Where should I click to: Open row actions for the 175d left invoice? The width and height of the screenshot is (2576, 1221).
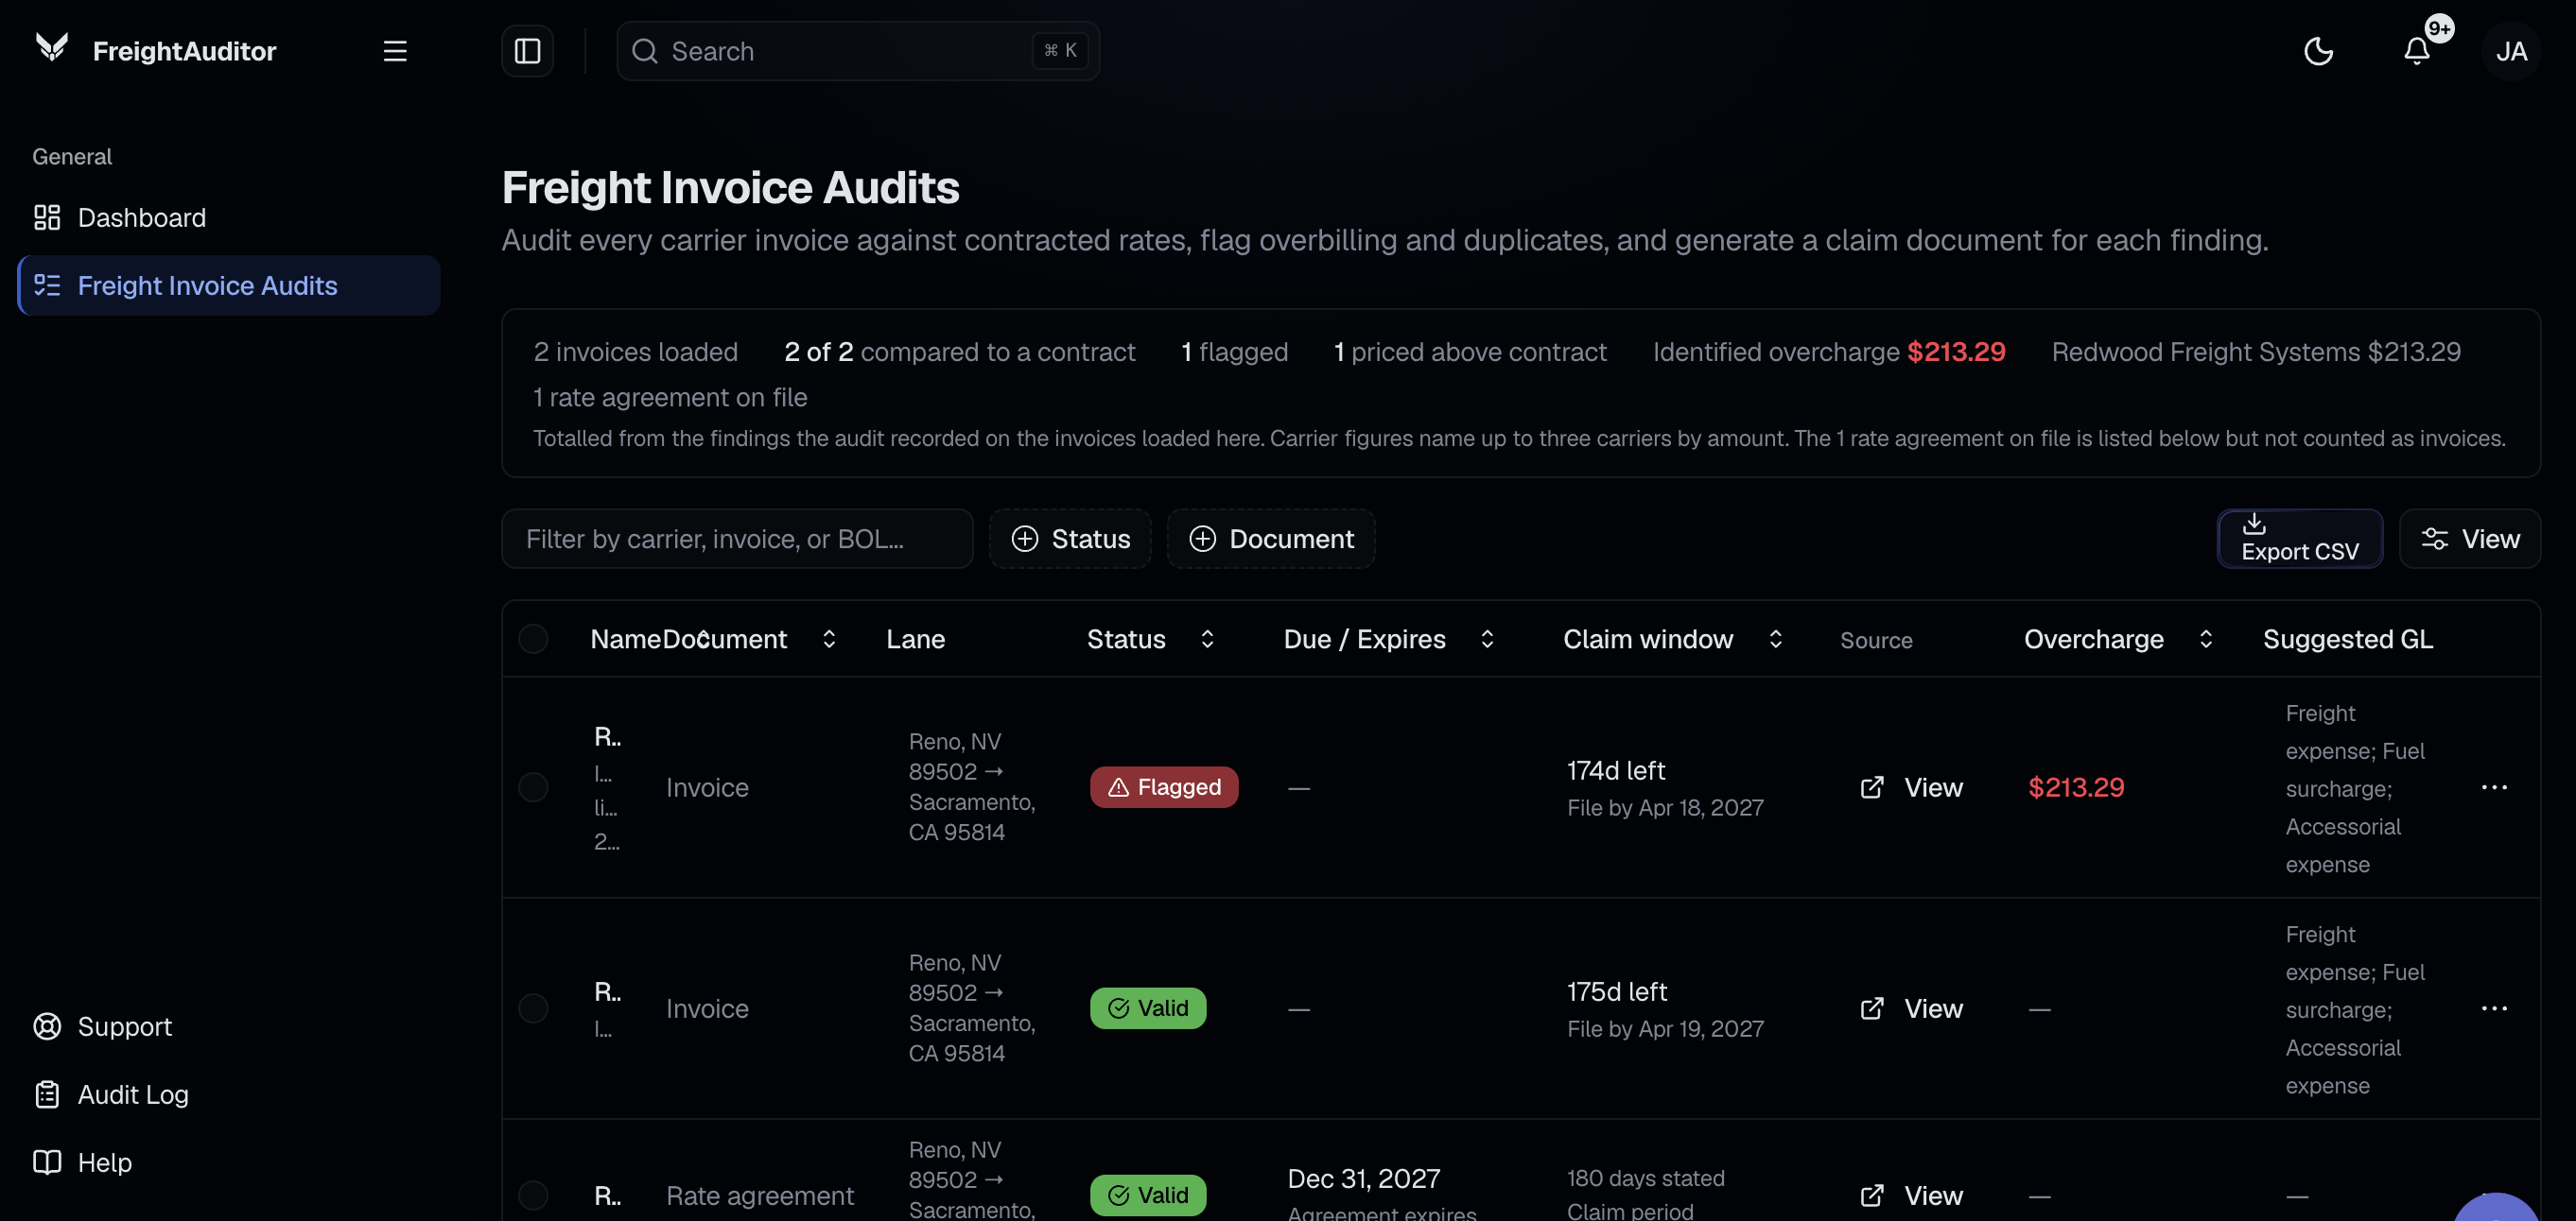coord(2494,1008)
